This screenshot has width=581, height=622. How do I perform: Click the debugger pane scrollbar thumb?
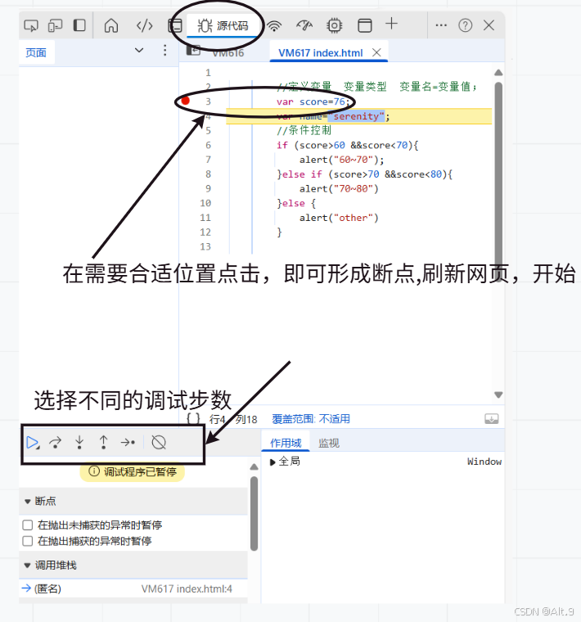pyautogui.click(x=254, y=514)
